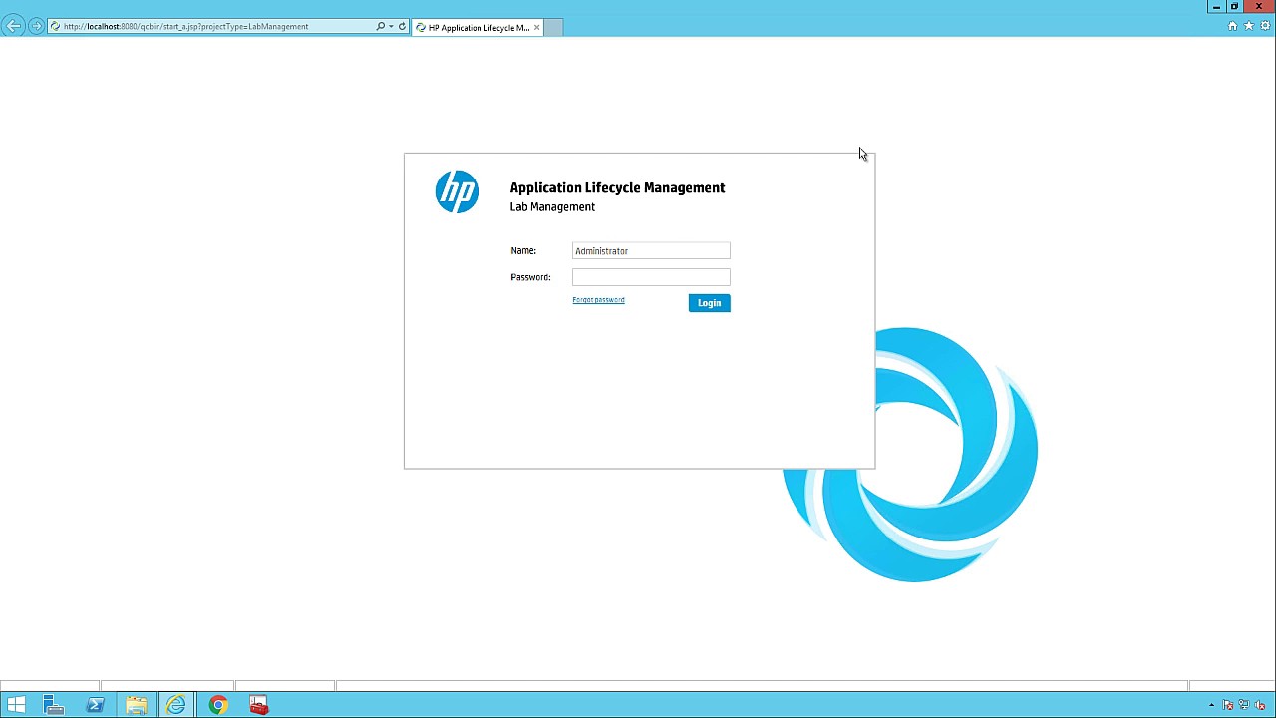The width and height of the screenshot is (1276, 718).
Task: Click the empty Password field
Action: [x=651, y=277]
